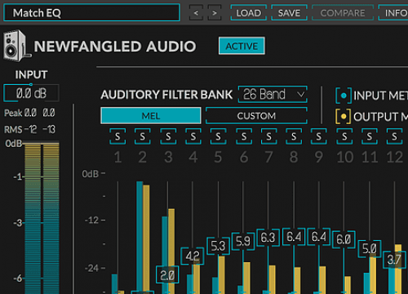Viewport: 408px width, 294px height.
Task: Open the 26 Band filter bank dropdown
Action: pyautogui.click(x=273, y=95)
